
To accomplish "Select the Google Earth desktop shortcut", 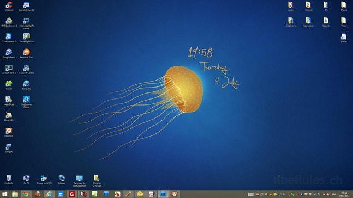I will coord(9,53).
